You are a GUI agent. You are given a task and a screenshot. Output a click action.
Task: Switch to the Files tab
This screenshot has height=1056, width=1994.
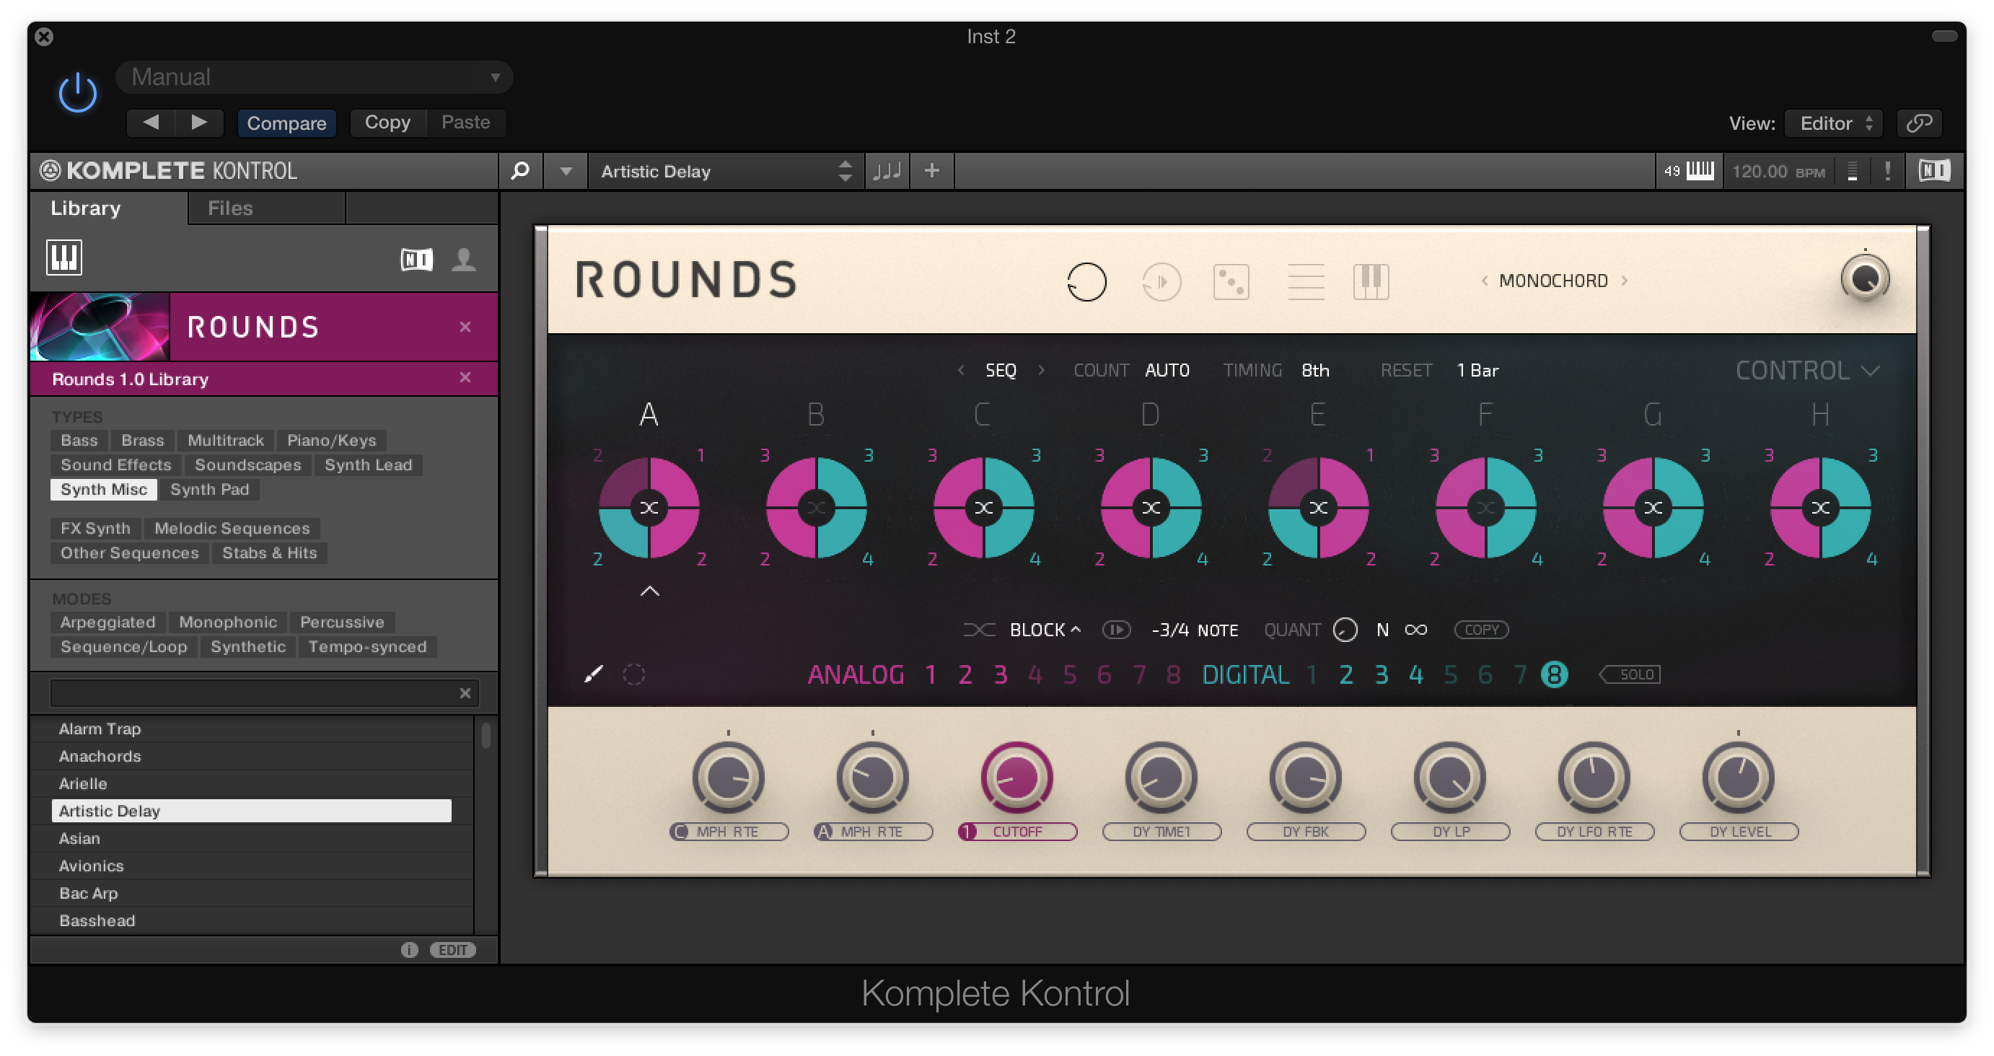point(229,208)
